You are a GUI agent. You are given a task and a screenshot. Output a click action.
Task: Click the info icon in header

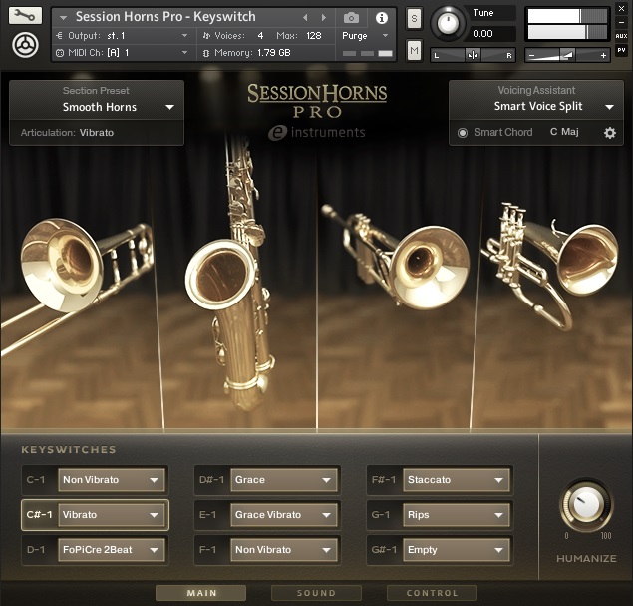(381, 18)
